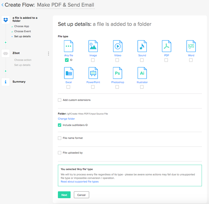Click the PDF file type icon
Screen dimensions: 209x204
tap(167, 46)
